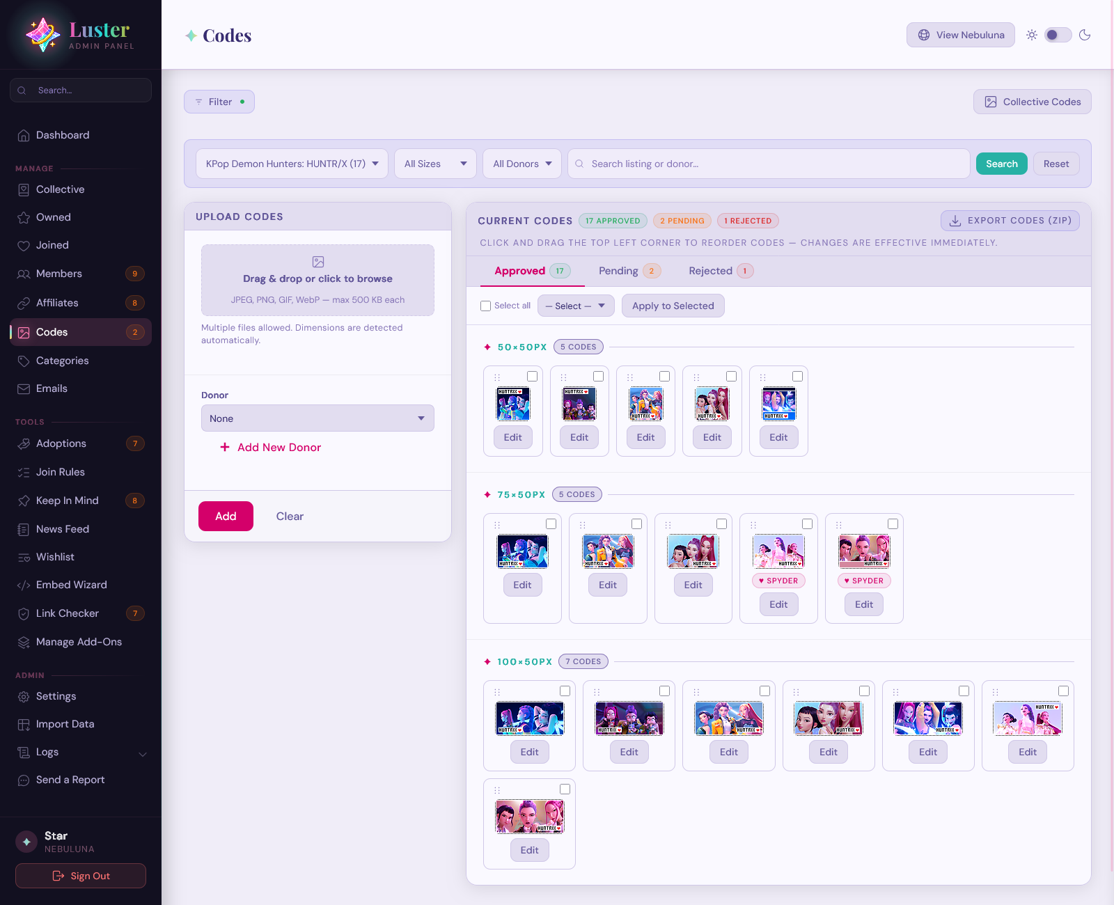Click the Join Rules list icon
Image resolution: width=1114 pixels, height=905 pixels.
pyautogui.click(x=24, y=473)
